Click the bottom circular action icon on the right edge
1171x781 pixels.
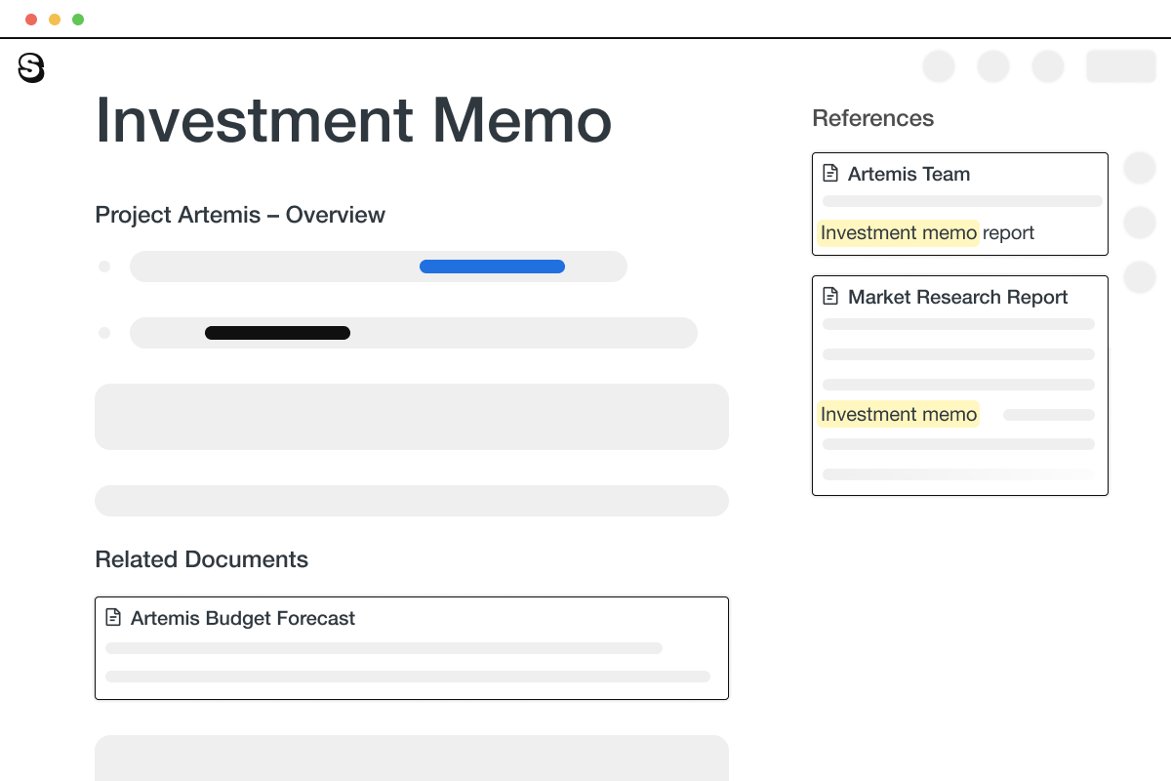pyautogui.click(x=1140, y=277)
